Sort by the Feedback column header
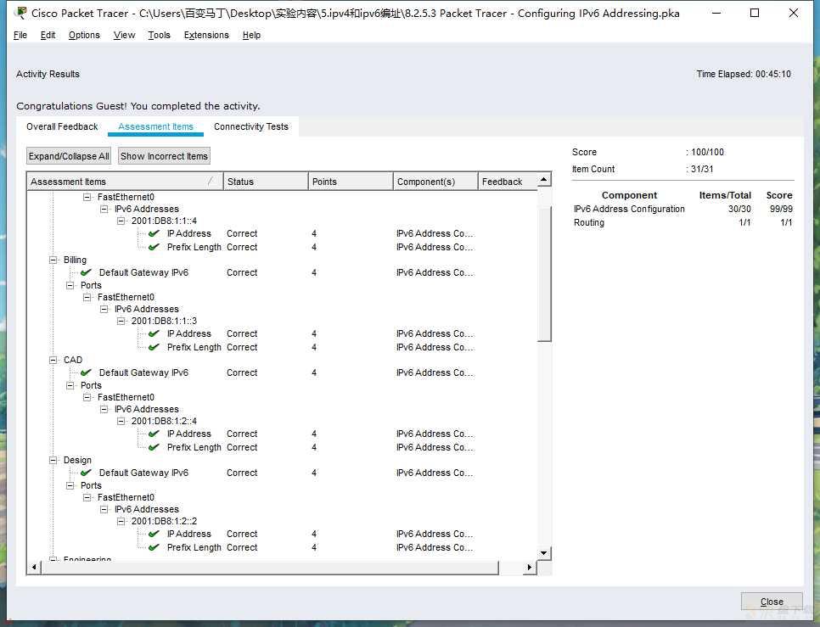This screenshot has height=627, width=820. (508, 182)
